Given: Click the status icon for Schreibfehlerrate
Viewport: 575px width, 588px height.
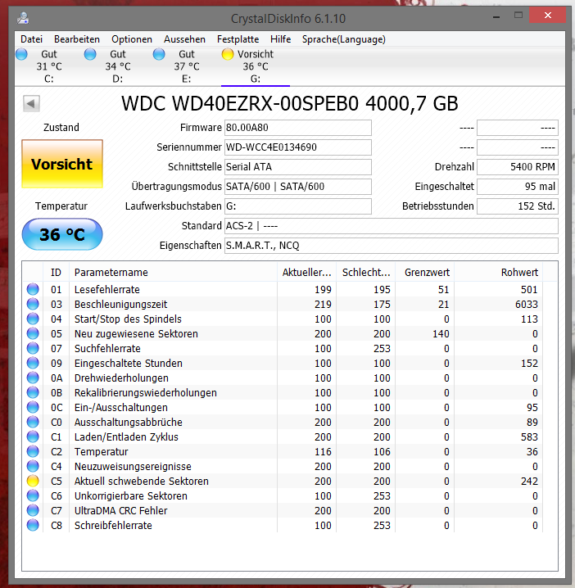Looking at the screenshot, I should [x=33, y=525].
